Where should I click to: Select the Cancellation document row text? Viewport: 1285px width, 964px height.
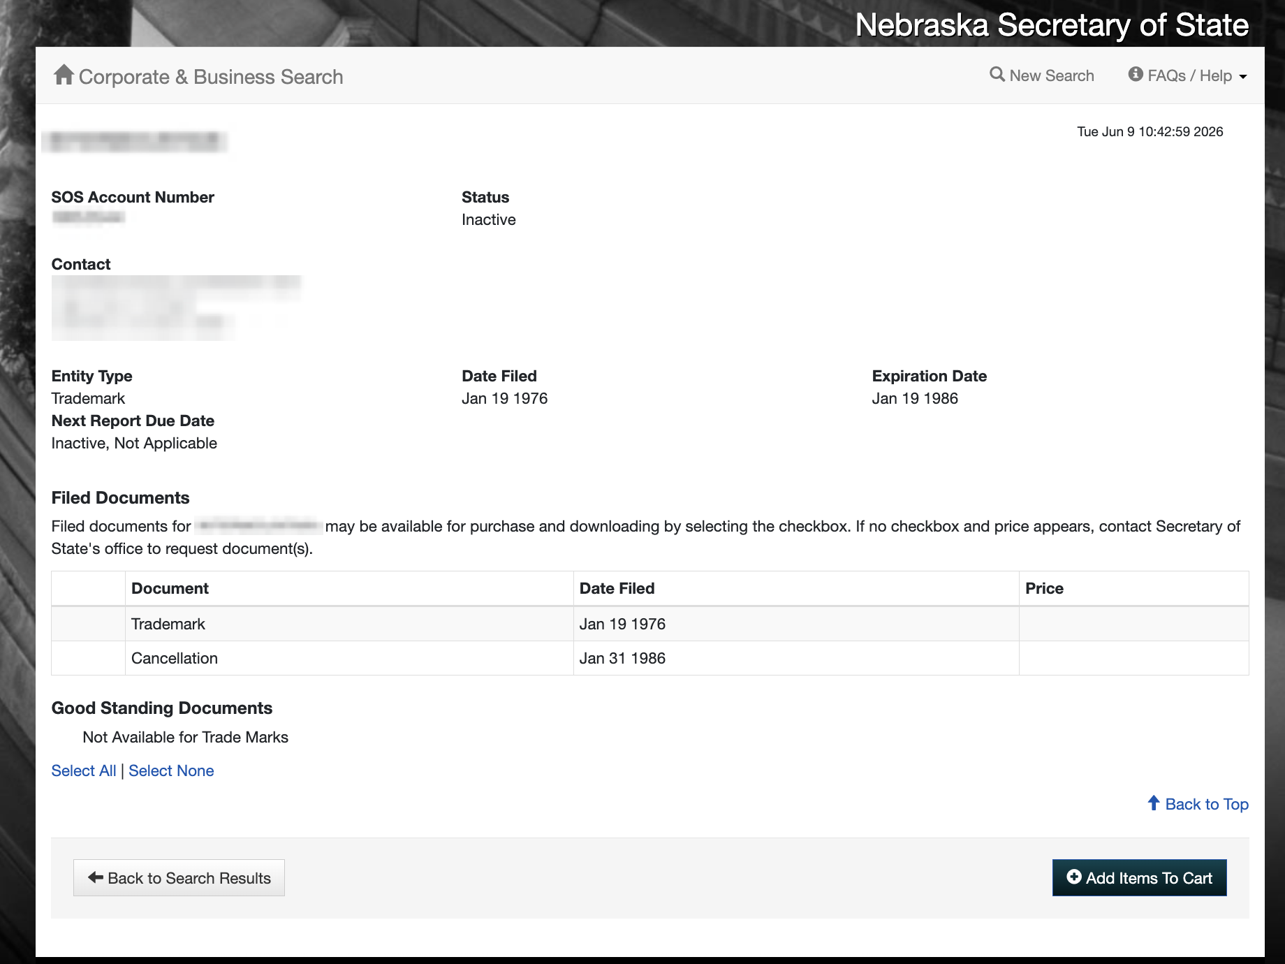point(175,658)
